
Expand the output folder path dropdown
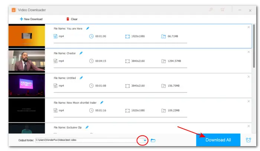(145, 140)
